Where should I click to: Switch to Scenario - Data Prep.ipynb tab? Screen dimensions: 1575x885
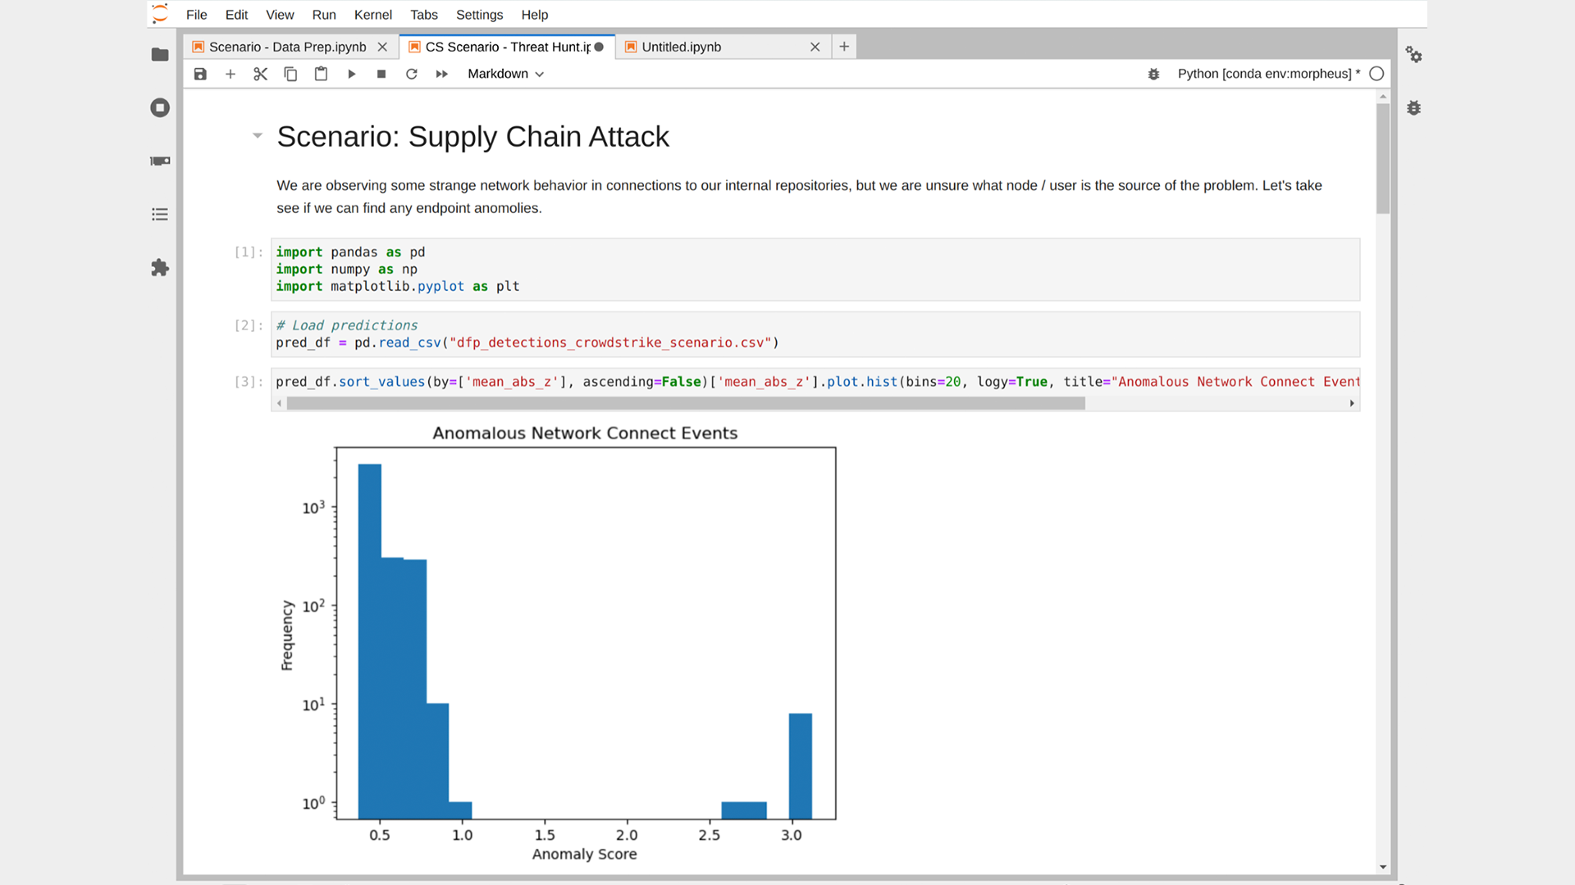click(x=287, y=47)
